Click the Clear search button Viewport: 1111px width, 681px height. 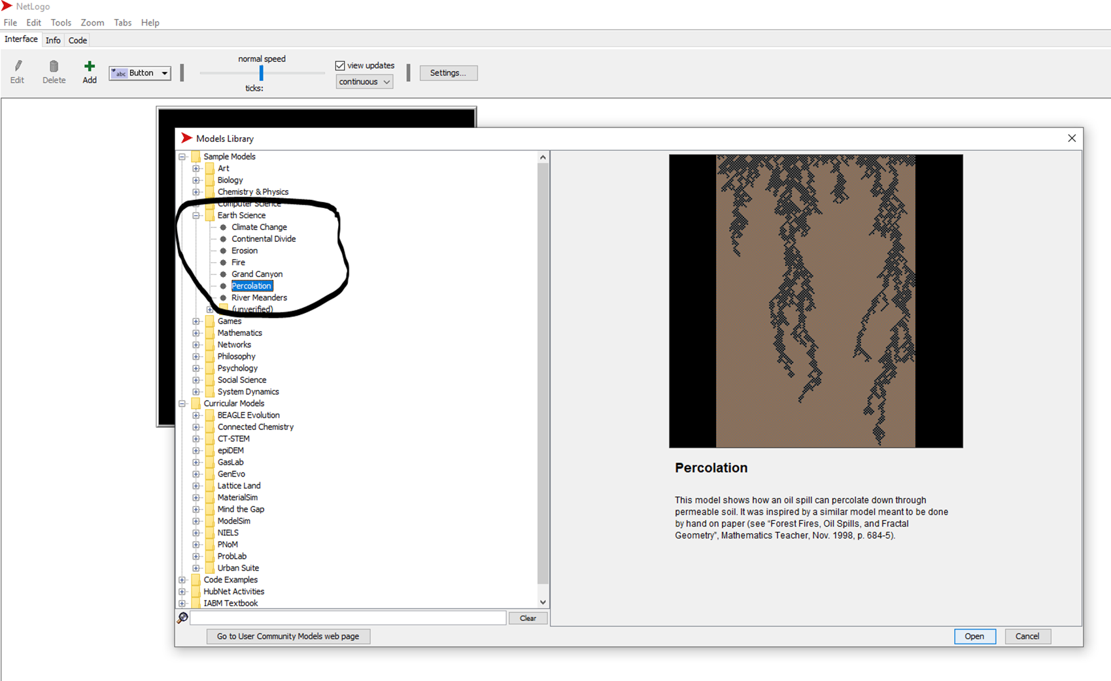pos(528,618)
